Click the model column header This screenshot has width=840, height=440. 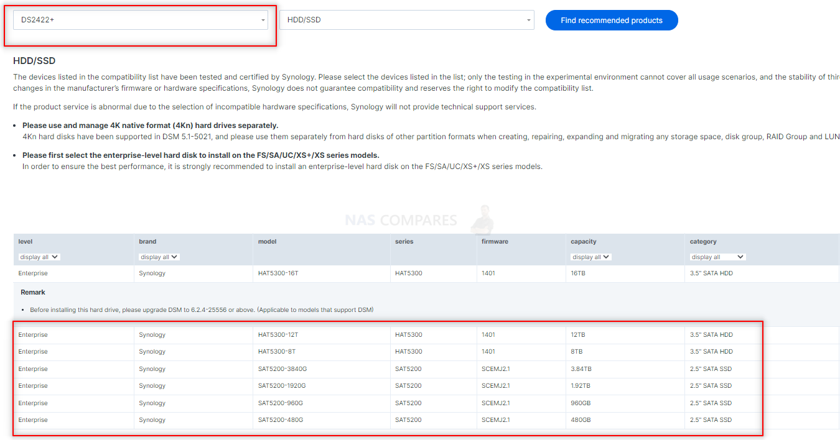(268, 242)
